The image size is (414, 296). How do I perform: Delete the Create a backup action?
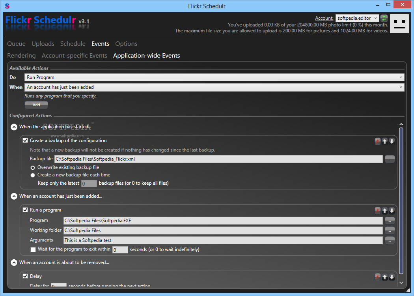(x=378, y=141)
